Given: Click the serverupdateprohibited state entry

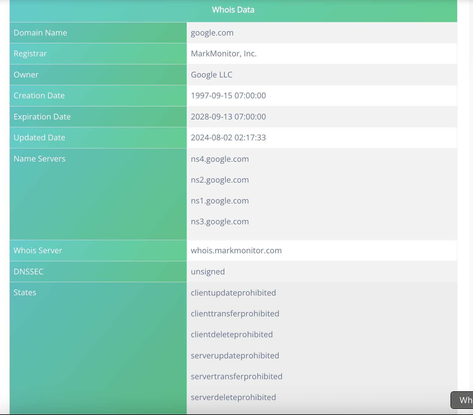Looking at the screenshot, I should tap(235, 356).
